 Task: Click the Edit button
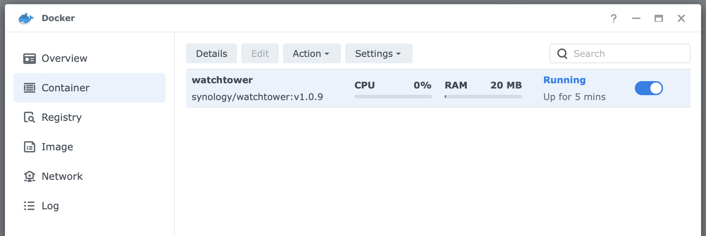click(260, 53)
